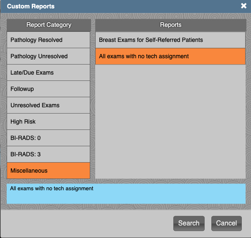The width and height of the screenshot is (251, 238).
Task: Select the High Risk category
Action: [48, 122]
